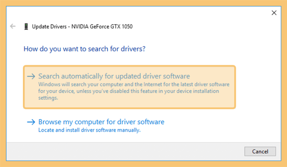Click the gray footer bar beside Cancel
This screenshot has width=287, height=167.
(x=125, y=152)
